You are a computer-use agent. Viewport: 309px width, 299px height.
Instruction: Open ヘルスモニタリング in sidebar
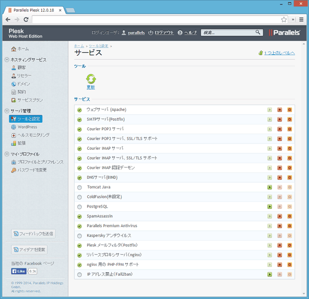click(x=30, y=135)
